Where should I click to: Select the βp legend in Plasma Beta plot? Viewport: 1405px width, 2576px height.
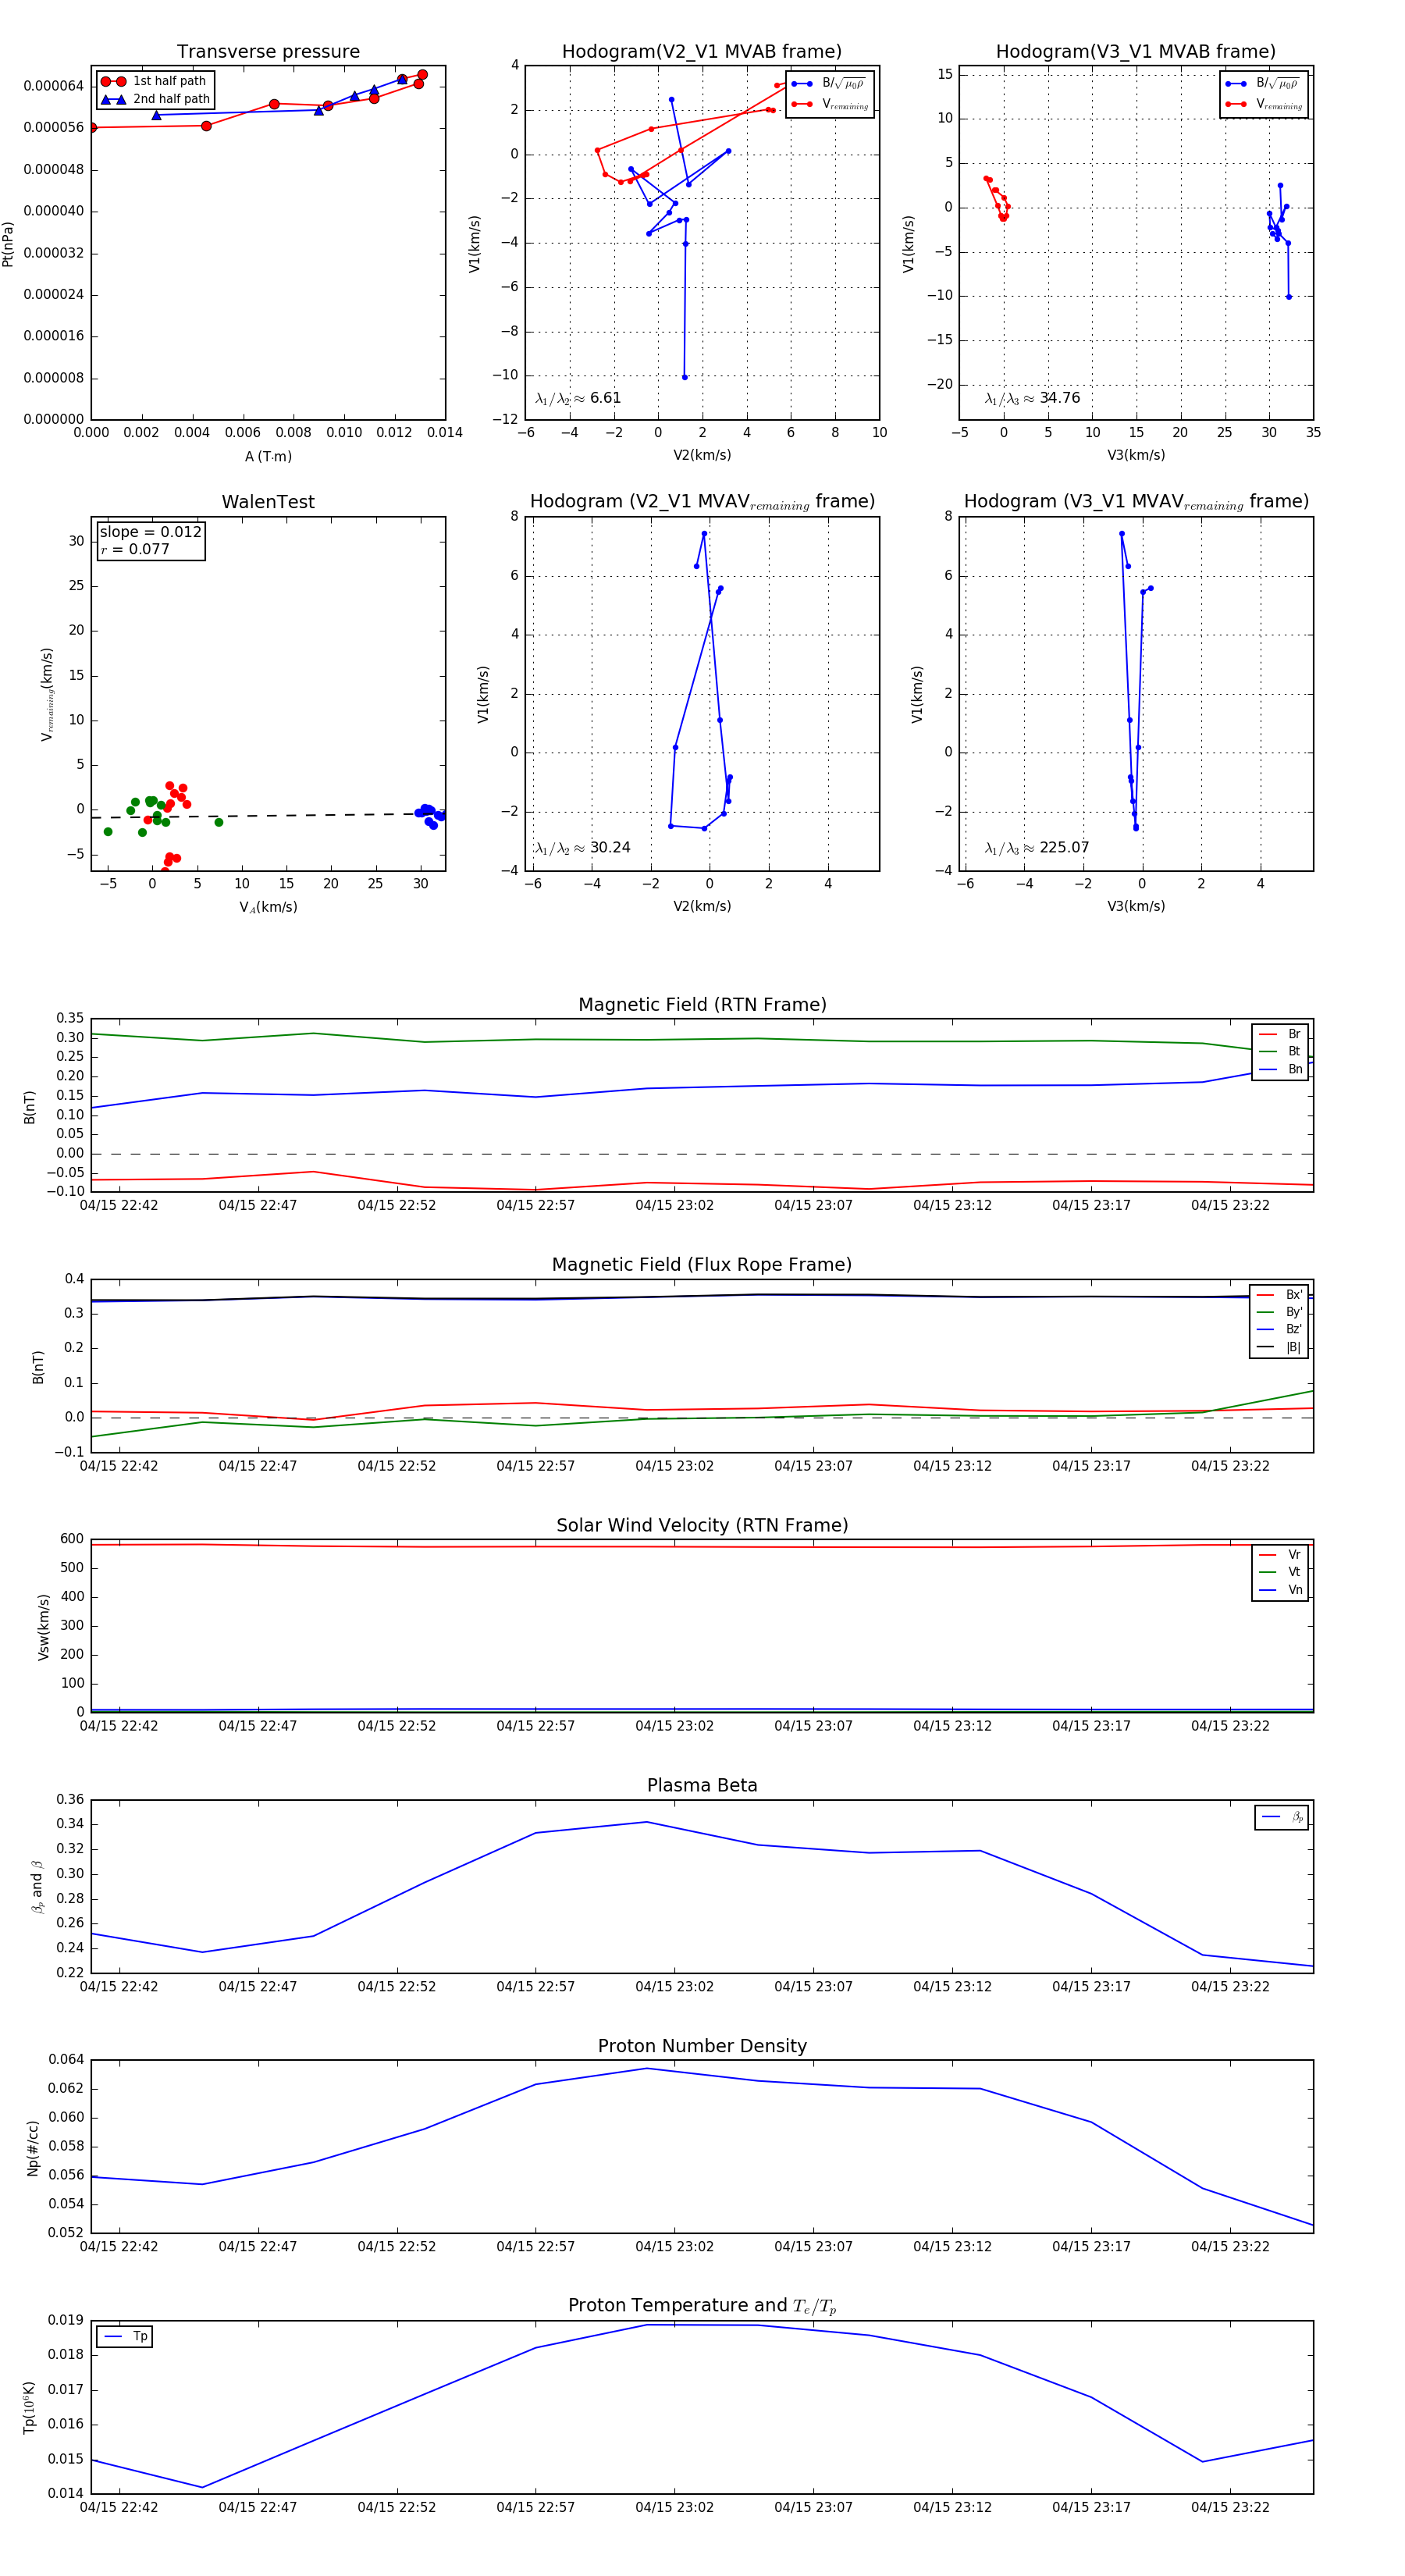coord(1282,1817)
